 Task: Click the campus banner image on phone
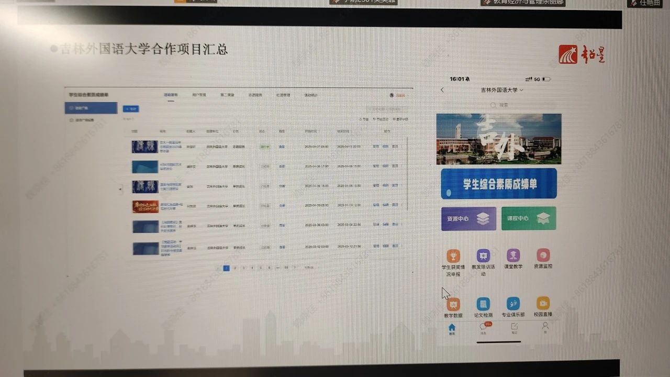499,139
